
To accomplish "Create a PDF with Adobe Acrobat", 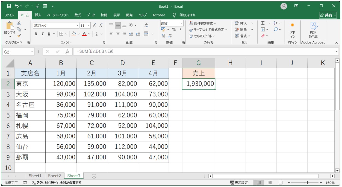I will pyautogui.click(x=313, y=30).
